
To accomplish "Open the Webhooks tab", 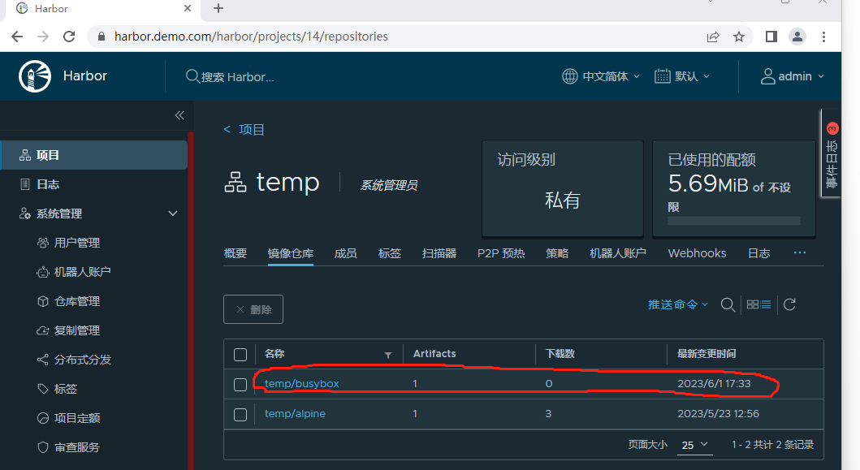I will 697,253.
